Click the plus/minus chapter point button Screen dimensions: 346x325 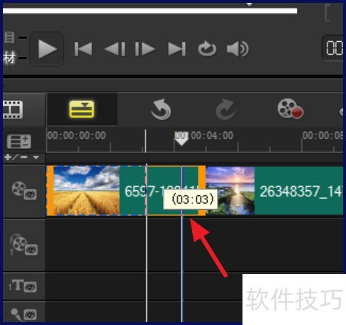(x=16, y=158)
